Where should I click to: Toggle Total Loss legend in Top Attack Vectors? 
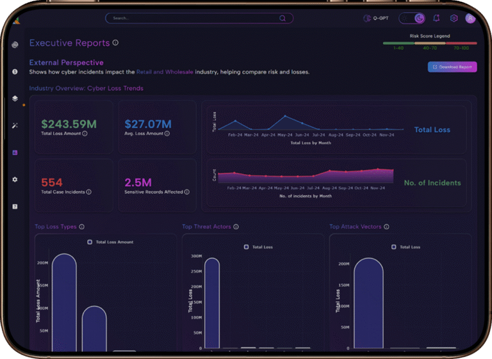pyautogui.click(x=393, y=247)
